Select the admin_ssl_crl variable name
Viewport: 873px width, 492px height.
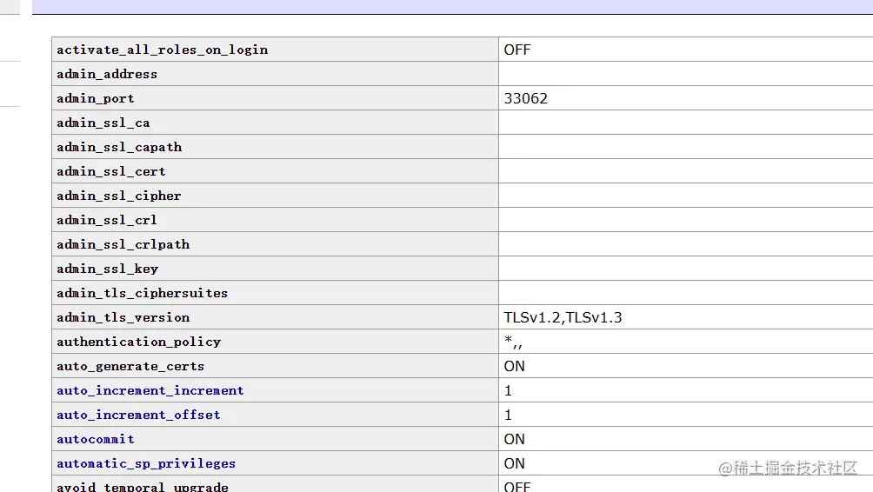(x=106, y=221)
